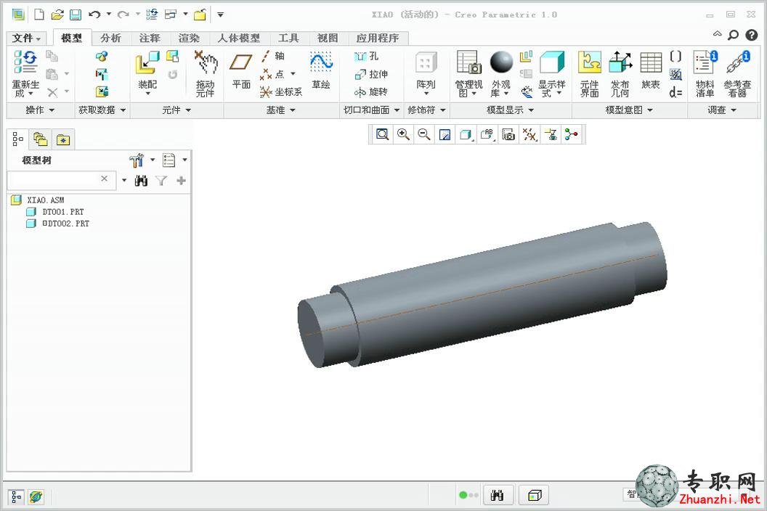Open the Favorites tab in navigator
Viewport: 767px width, 511px height.
(63, 140)
